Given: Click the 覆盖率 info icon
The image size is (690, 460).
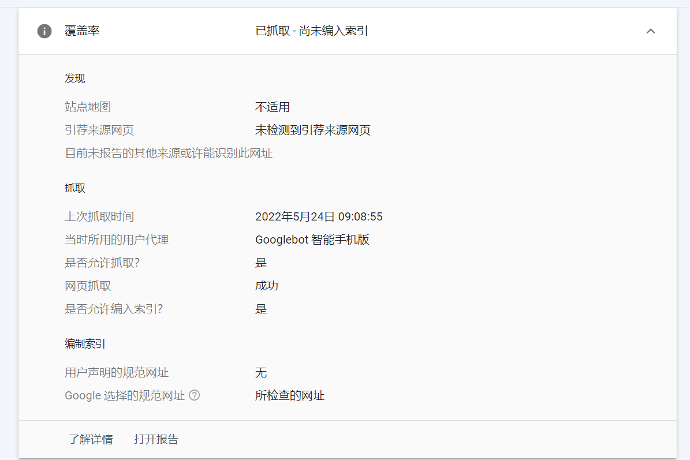Looking at the screenshot, I should coord(45,31).
